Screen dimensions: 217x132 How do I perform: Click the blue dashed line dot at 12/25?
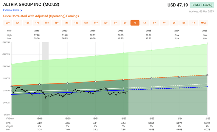[207, 87]
